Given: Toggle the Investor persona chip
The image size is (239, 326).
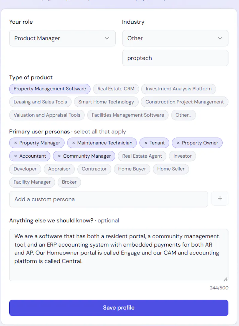Looking at the screenshot, I should (183, 156).
